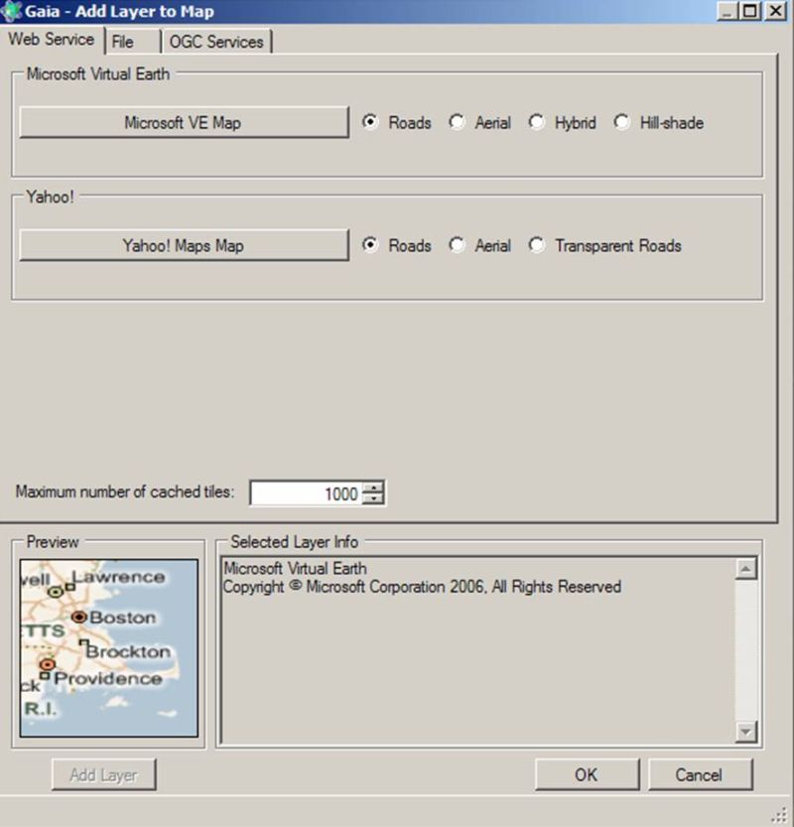Click the Add Layer button
794x827 pixels.
pos(104,774)
